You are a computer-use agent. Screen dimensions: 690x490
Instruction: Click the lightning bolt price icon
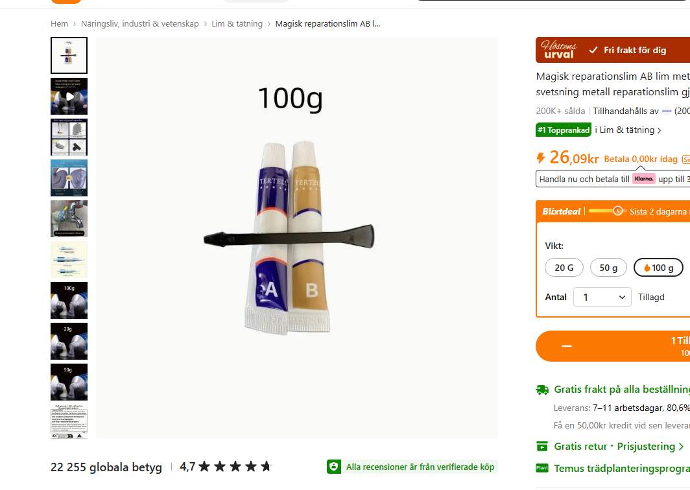pyautogui.click(x=541, y=157)
